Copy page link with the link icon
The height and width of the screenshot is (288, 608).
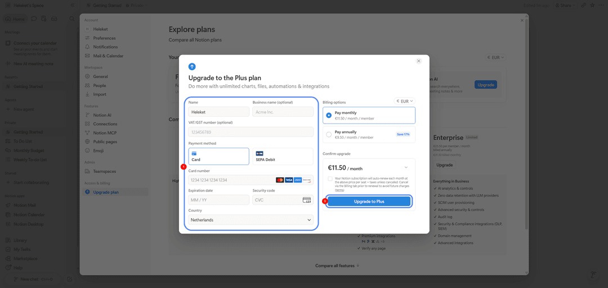(584, 6)
